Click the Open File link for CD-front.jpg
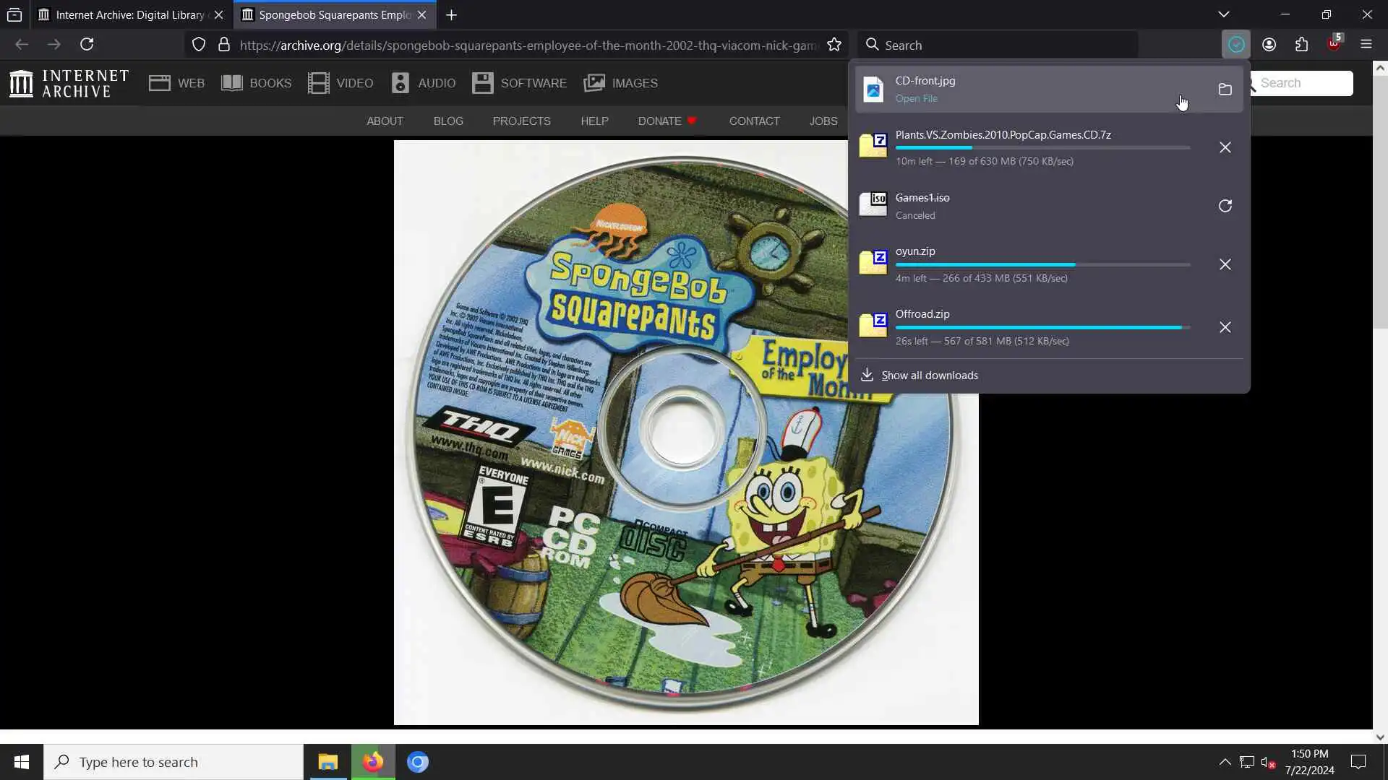The width and height of the screenshot is (1388, 780). [916, 99]
